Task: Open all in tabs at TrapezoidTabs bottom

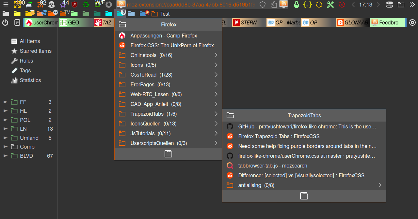Action: click(304, 196)
